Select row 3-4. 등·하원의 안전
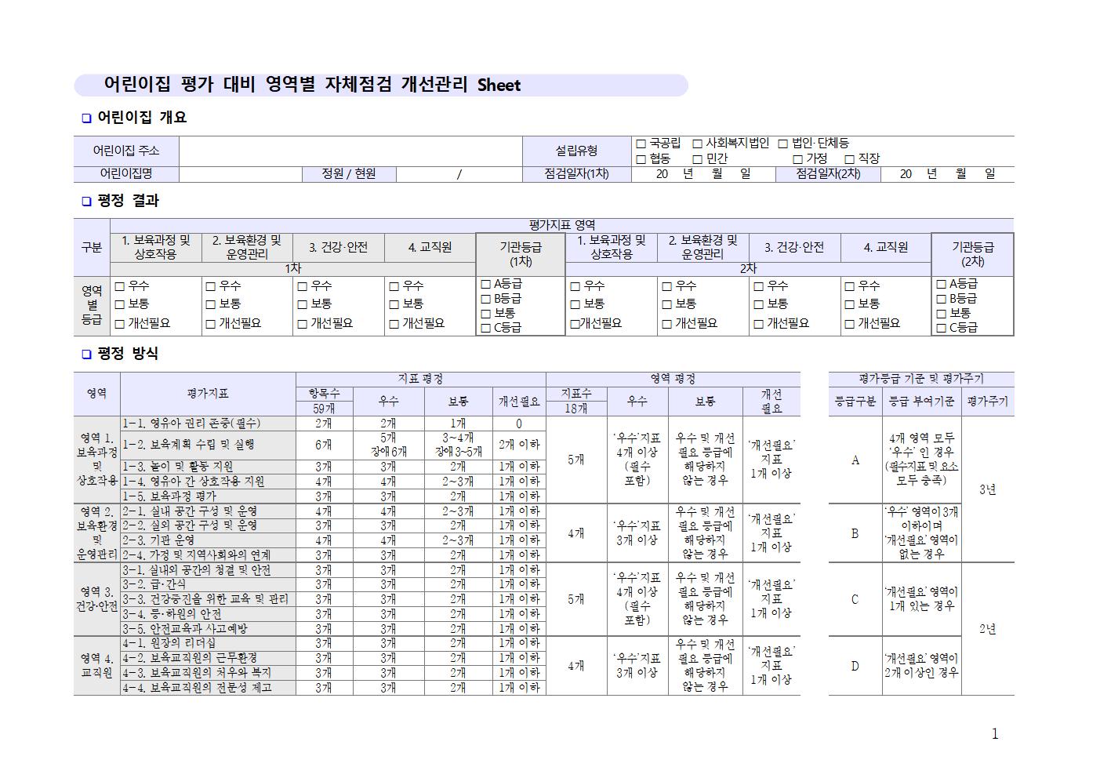This screenshot has width=1100, height=778. click(208, 614)
